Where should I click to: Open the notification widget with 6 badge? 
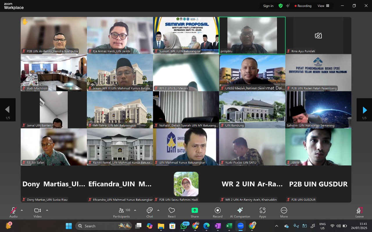(8, 226)
